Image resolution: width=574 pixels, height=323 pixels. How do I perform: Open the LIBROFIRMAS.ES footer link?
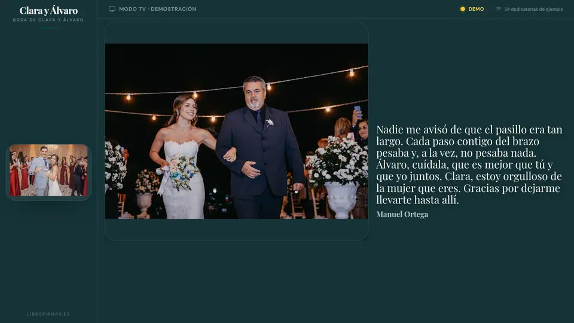coord(48,314)
